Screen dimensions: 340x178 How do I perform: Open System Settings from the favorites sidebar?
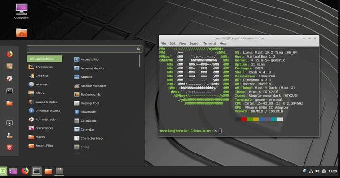[9, 78]
